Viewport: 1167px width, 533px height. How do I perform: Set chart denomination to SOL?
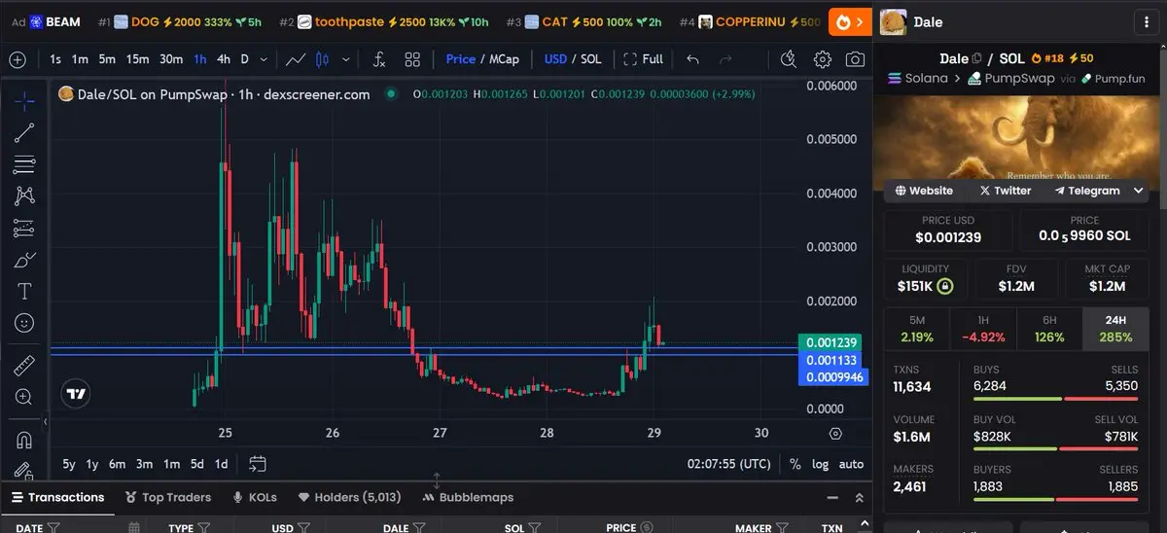(590, 59)
